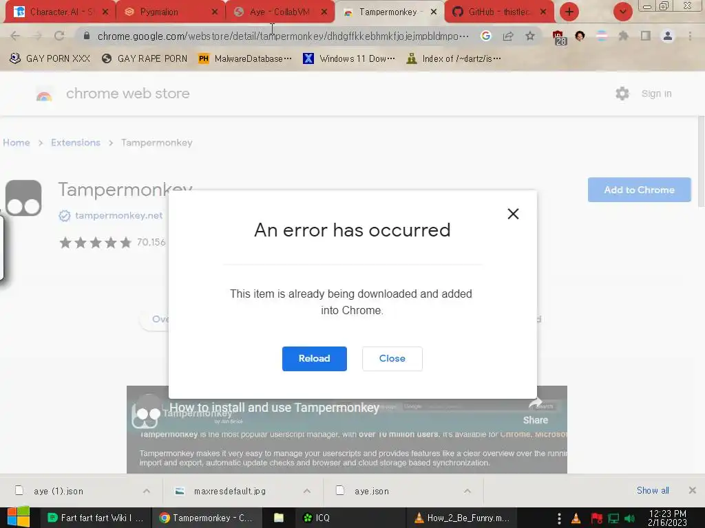Close the downloads bar
Image resolution: width=705 pixels, height=528 pixels.
693,490
